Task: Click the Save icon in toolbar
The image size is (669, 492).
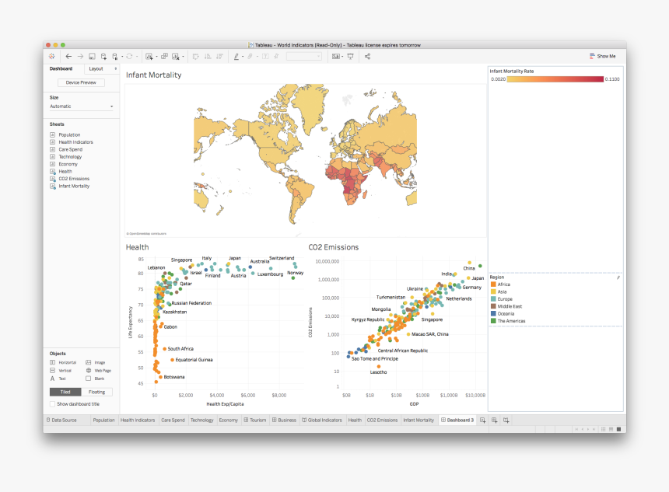Action: click(91, 57)
